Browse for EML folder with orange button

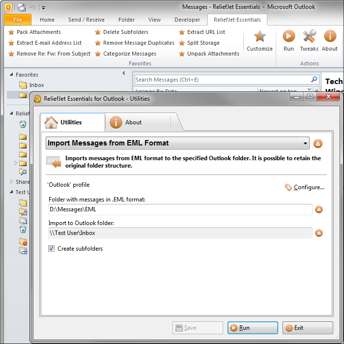coord(319,209)
